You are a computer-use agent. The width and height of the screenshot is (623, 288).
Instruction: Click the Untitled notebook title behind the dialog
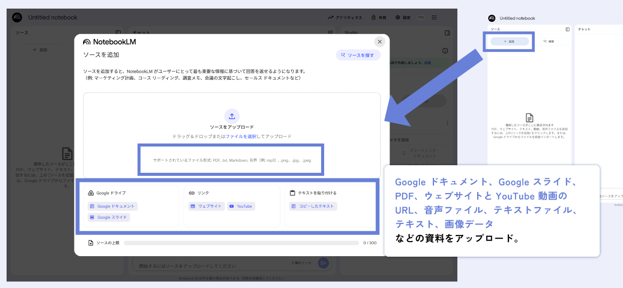click(x=53, y=17)
